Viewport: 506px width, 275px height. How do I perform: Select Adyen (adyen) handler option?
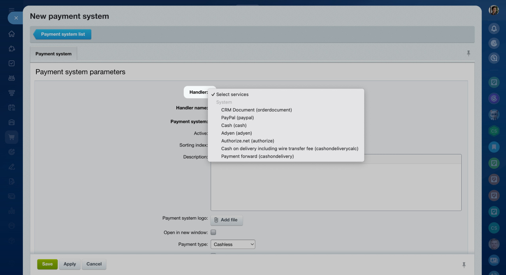pos(236,133)
